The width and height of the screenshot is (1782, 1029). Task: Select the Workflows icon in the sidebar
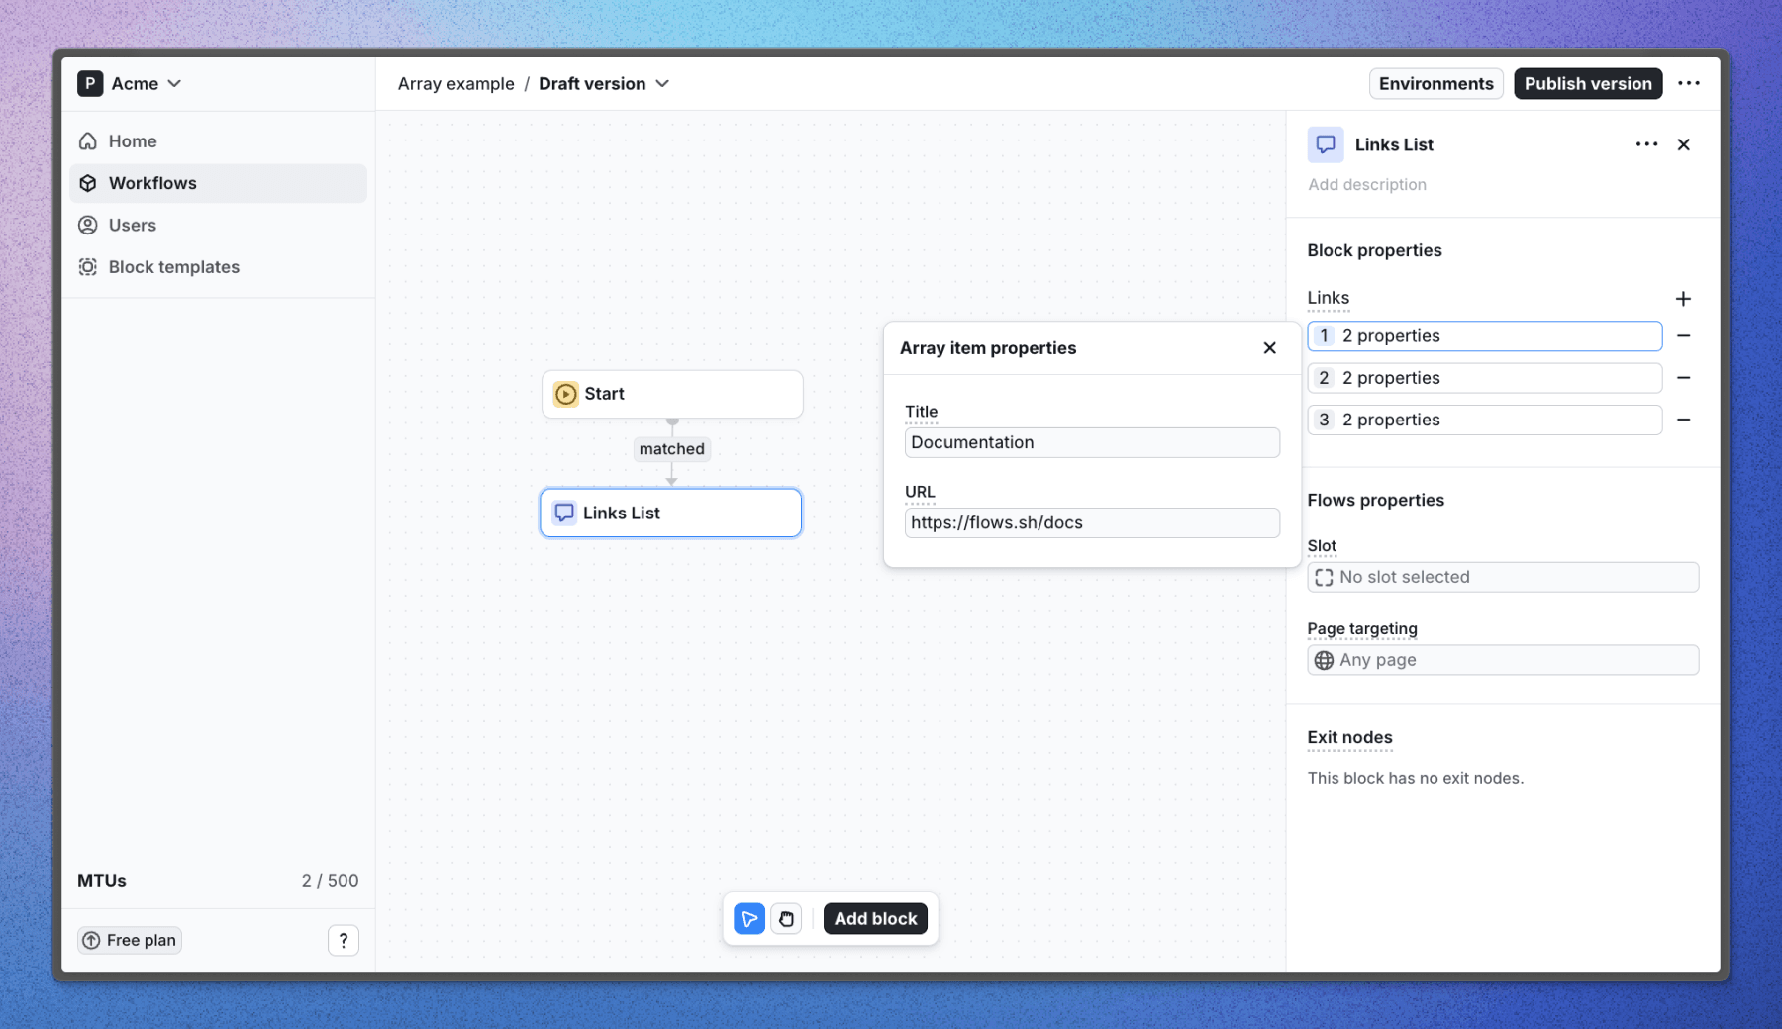point(89,183)
